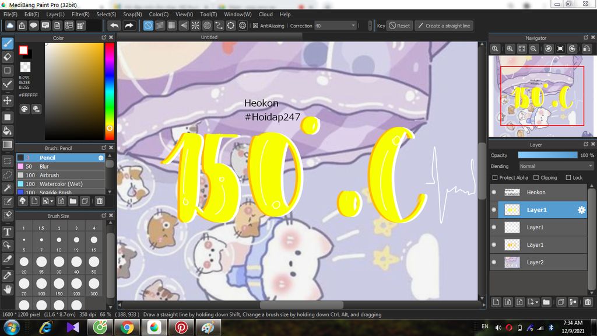Select the Brush tool in left toolbar

[x=7, y=43]
